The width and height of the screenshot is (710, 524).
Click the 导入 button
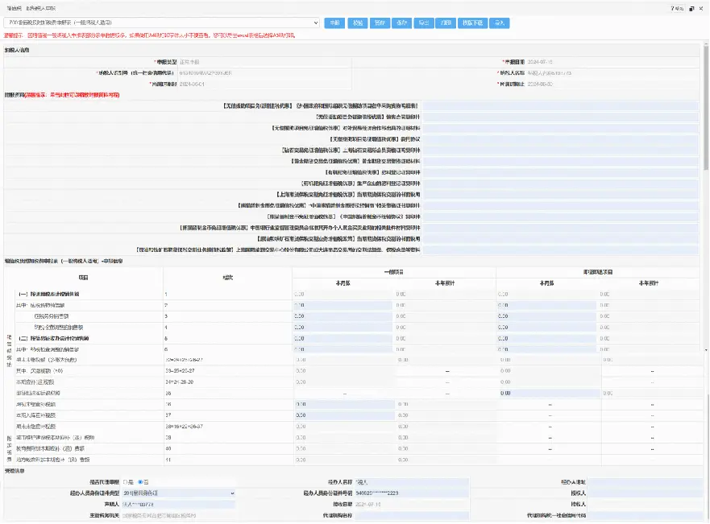[500, 23]
